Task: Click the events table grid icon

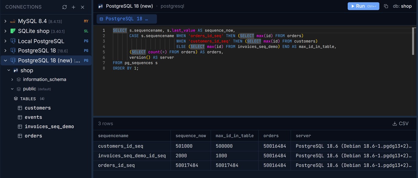Action: tap(20, 117)
